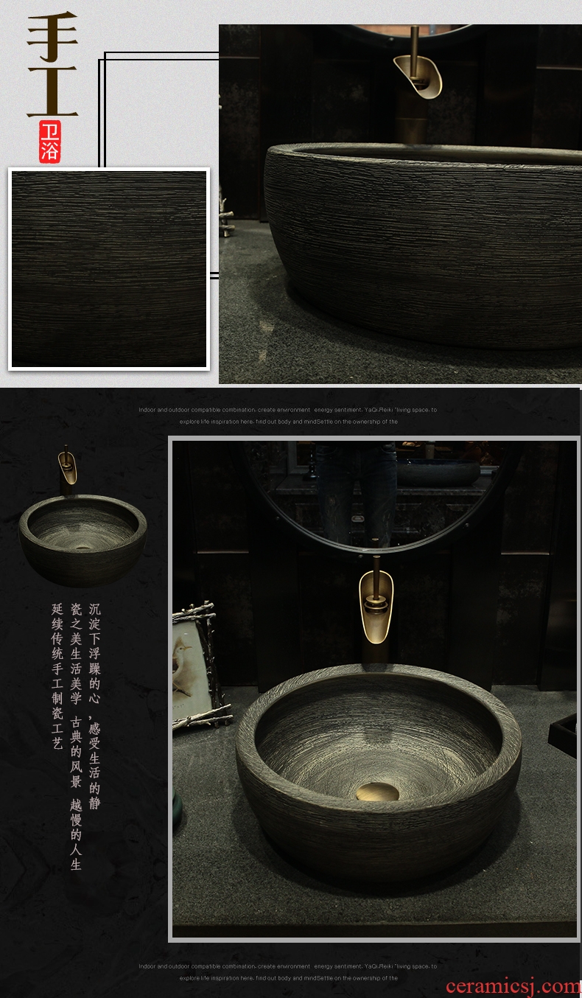Click the bottom English caption above the watermark
582x998 pixels.
tap(287, 971)
